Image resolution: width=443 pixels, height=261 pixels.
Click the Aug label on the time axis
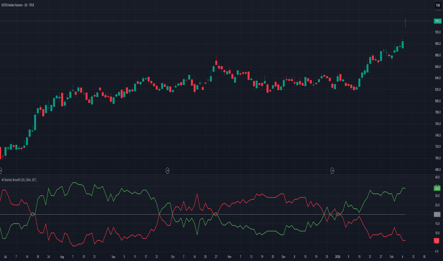[x=62, y=257]
